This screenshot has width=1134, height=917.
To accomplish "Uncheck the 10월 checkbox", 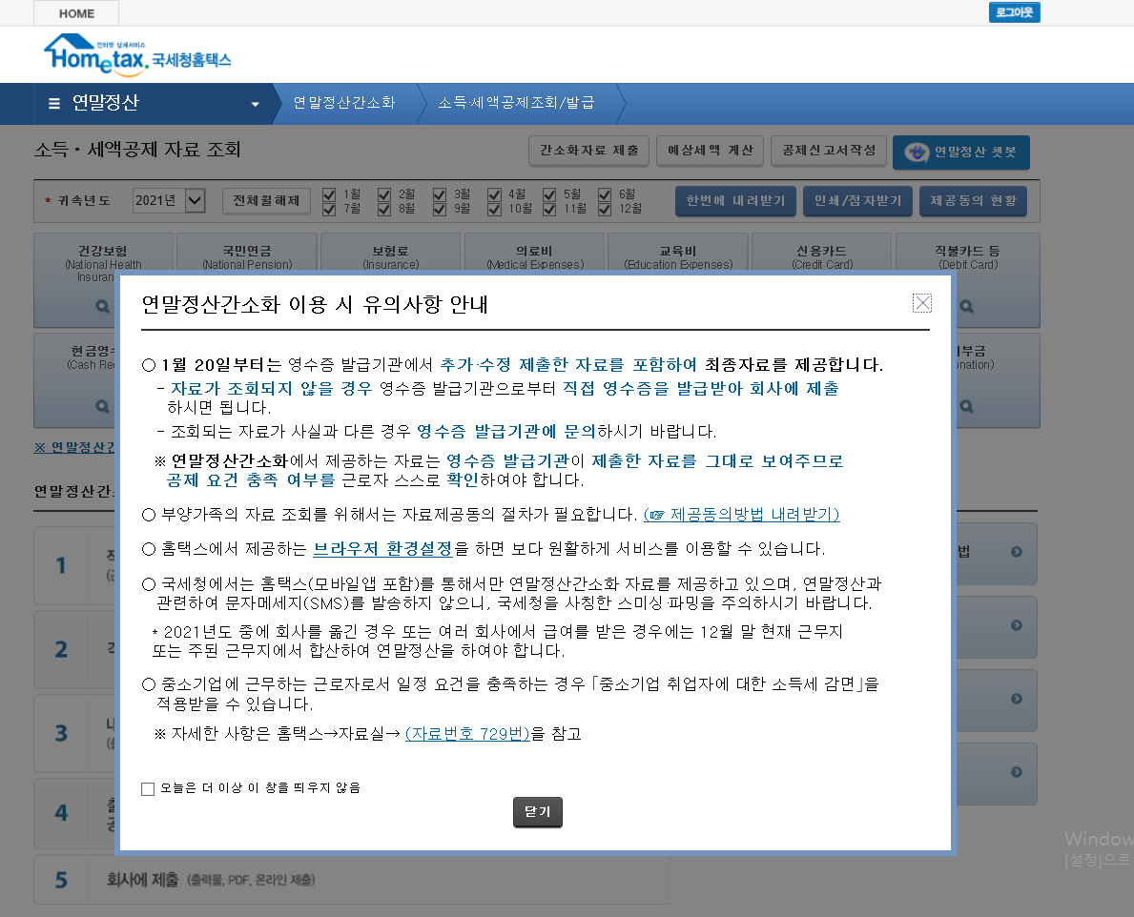I will pyautogui.click(x=494, y=209).
